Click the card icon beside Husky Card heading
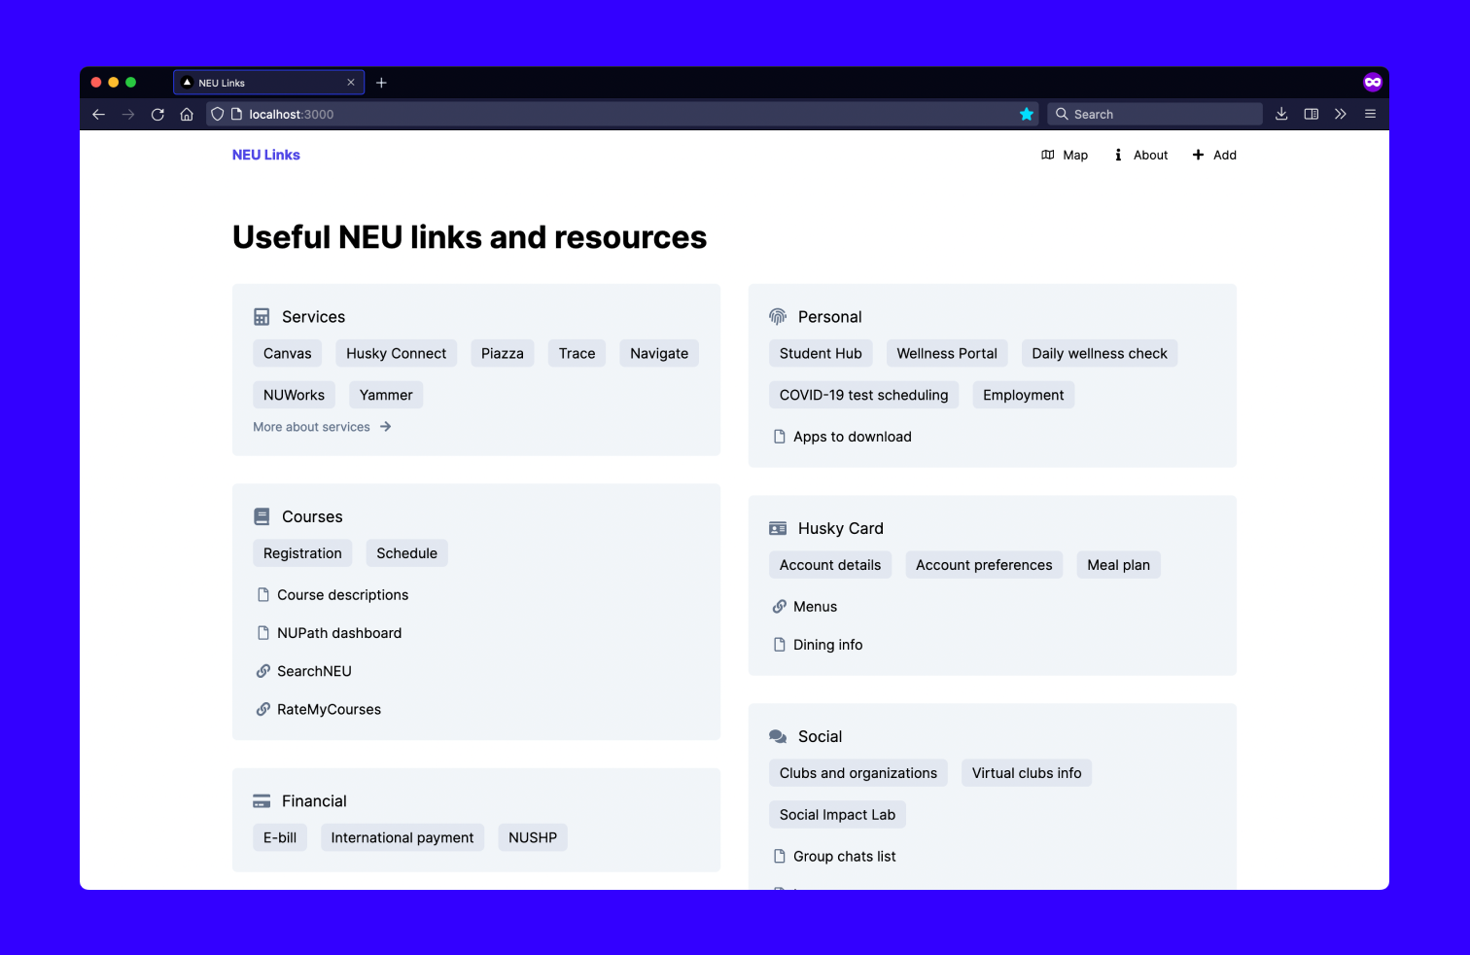Screen dimensions: 1470x955 point(777,528)
